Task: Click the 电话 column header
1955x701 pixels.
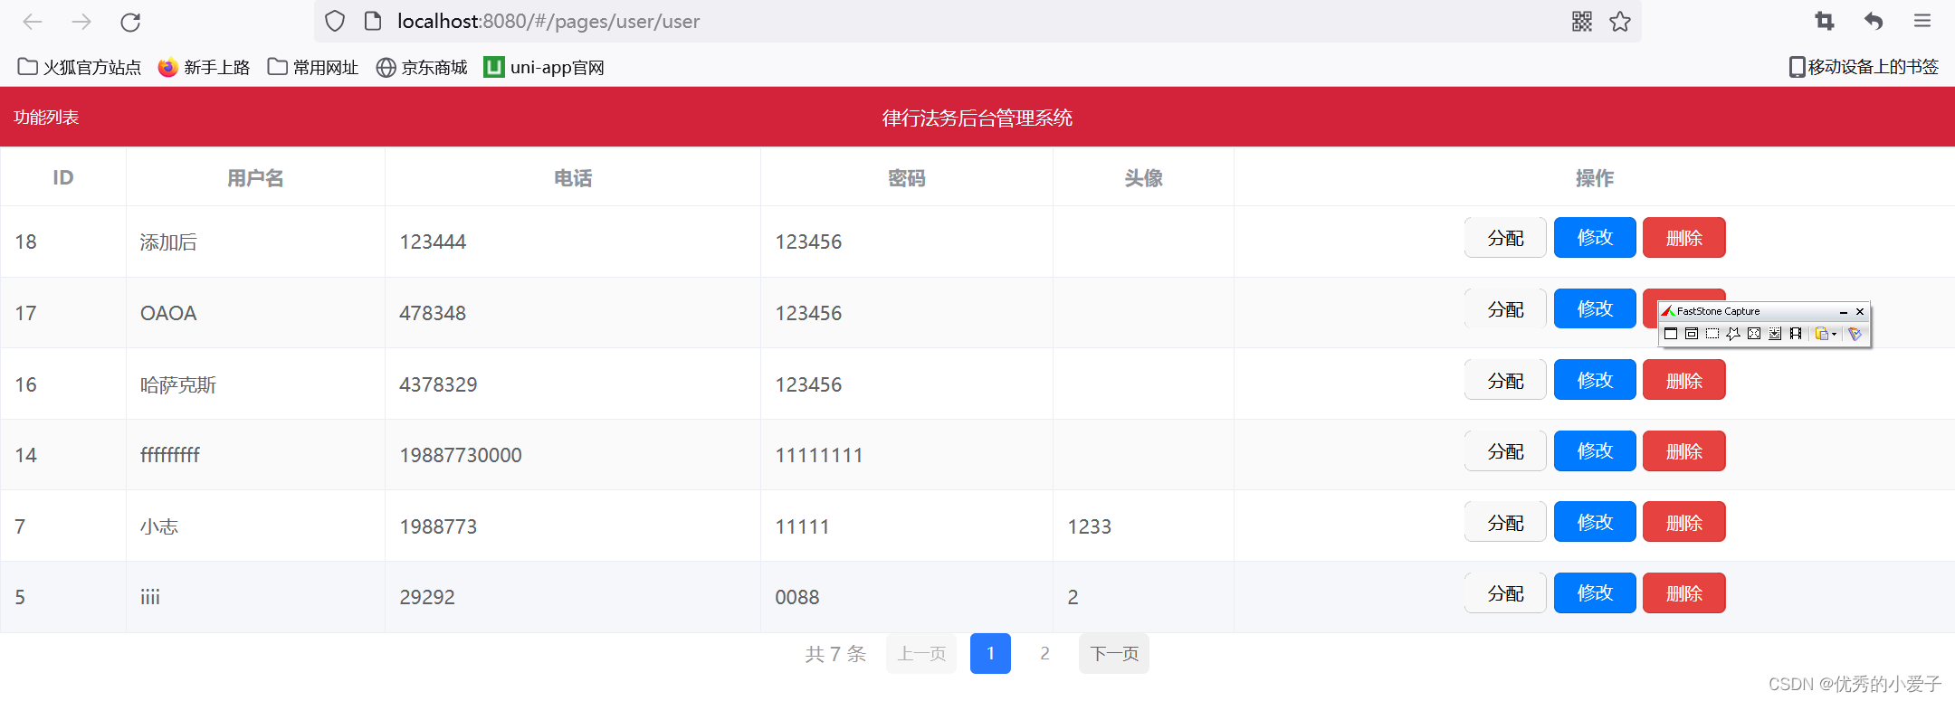Action: (x=573, y=178)
